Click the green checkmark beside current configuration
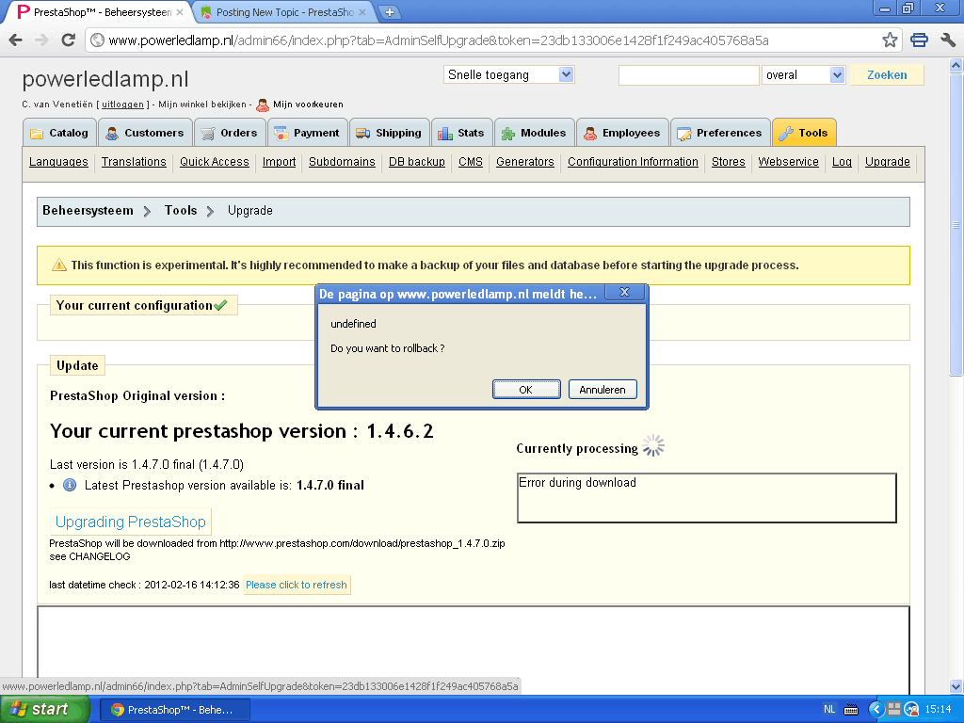This screenshot has width=964, height=723. tap(220, 304)
